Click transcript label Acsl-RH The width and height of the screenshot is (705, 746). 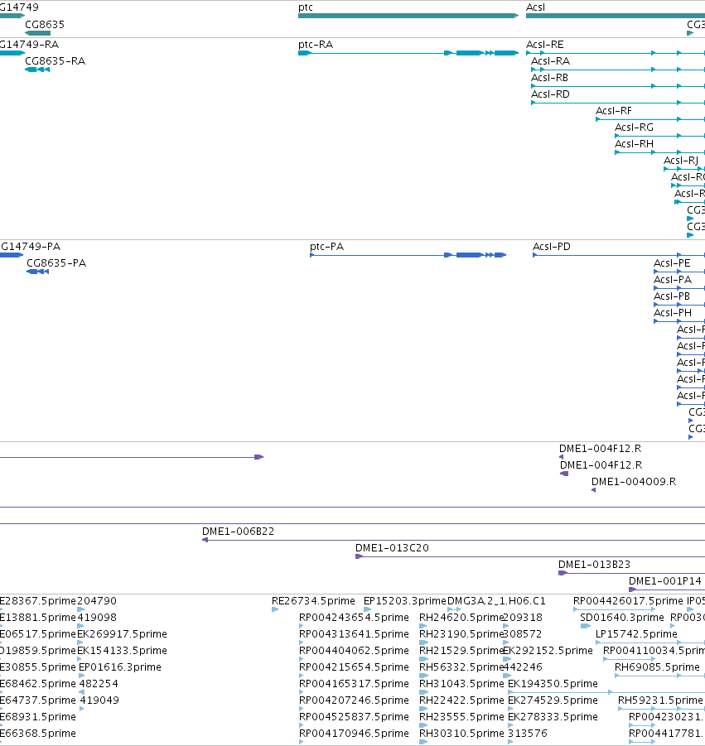point(634,144)
